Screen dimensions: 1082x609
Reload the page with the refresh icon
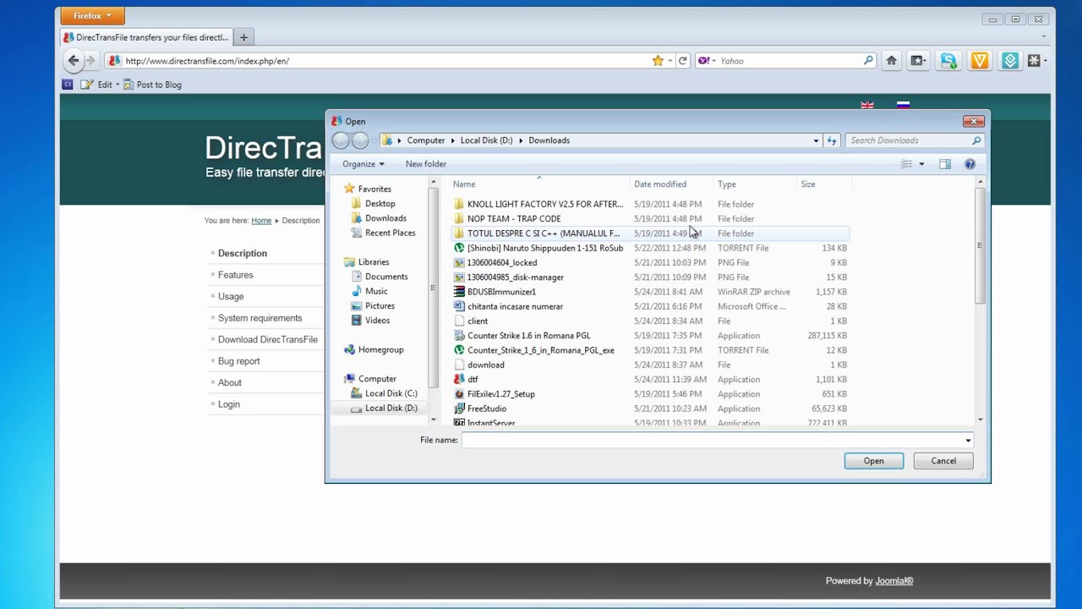683,61
